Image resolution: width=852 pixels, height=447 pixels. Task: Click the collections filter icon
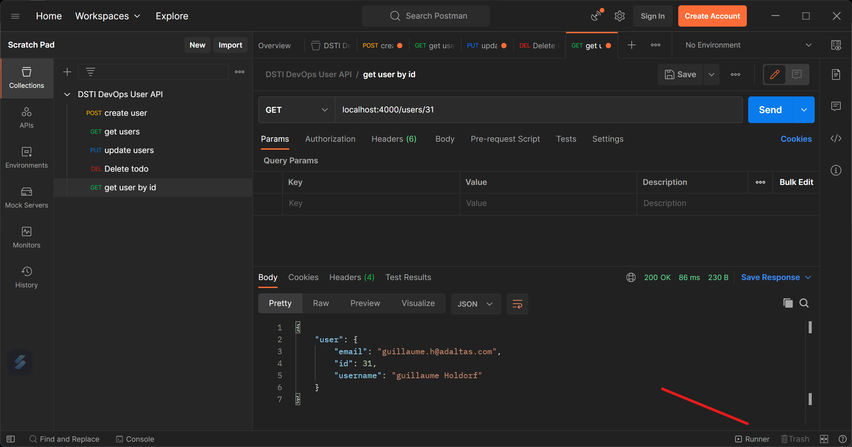point(91,72)
